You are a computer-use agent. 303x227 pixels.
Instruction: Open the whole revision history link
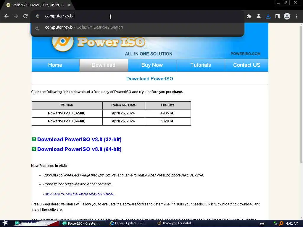79,194
